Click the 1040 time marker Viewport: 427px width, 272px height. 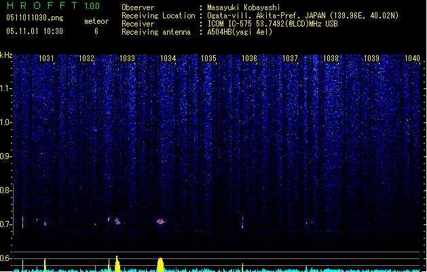(412, 58)
